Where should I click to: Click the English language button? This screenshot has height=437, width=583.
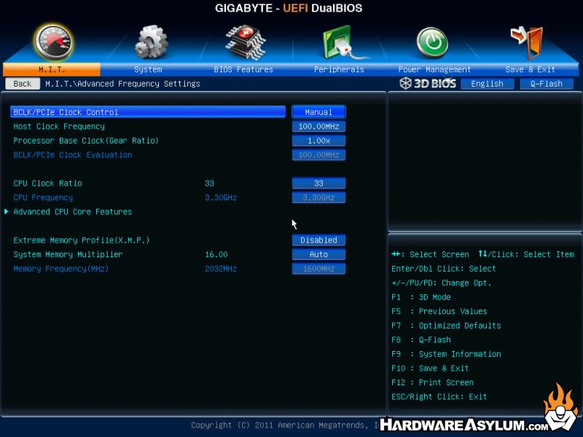487,84
